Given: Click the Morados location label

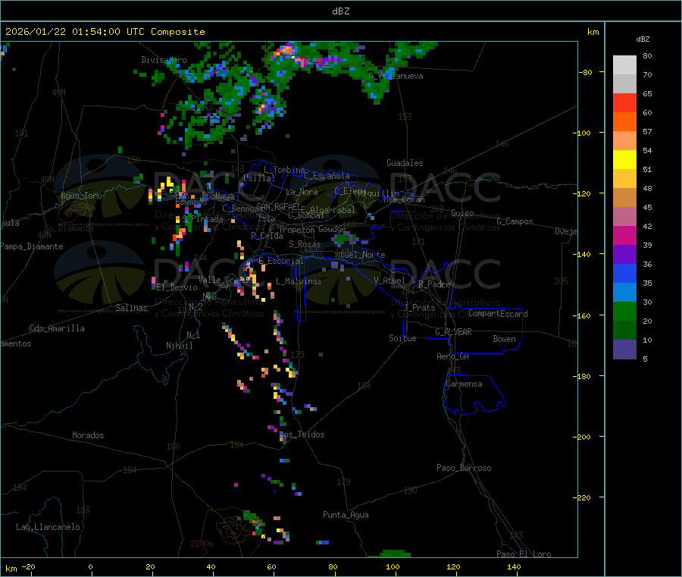Looking at the screenshot, I should pos(89,435).
